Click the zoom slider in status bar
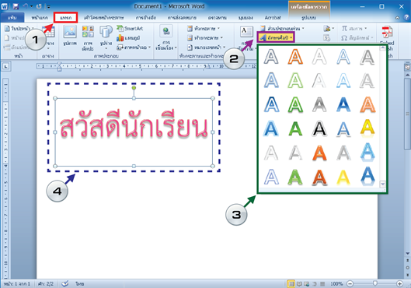The width and height of the screenshot is (411, 288). pos(374,283)
